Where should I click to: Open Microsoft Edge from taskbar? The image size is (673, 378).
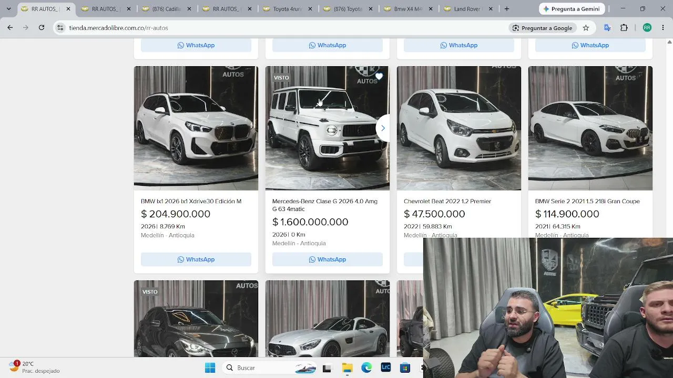[366, 368]
